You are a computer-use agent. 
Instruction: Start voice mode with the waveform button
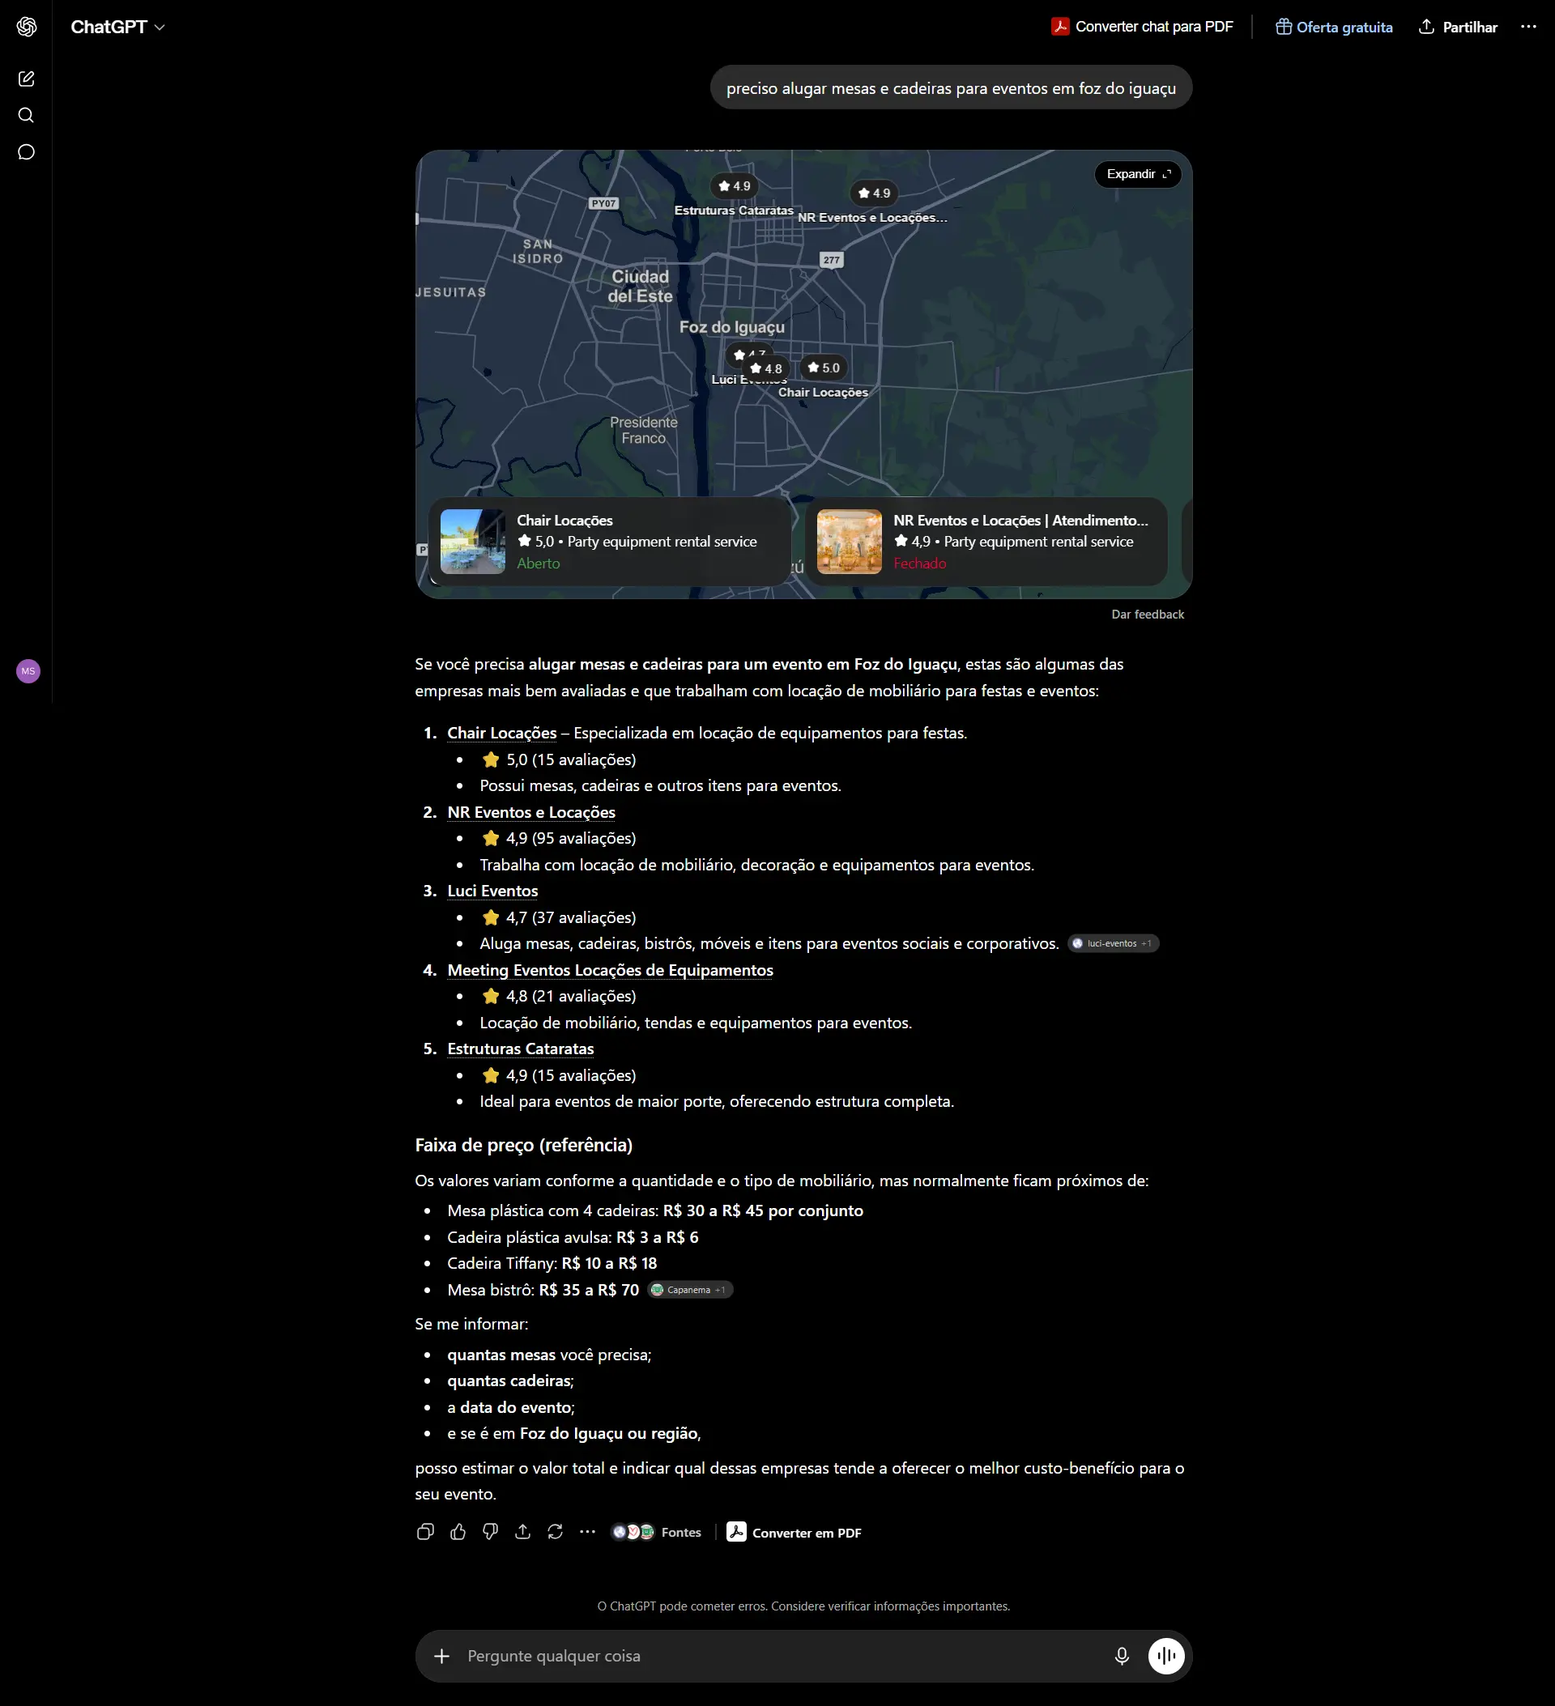1165,1656
